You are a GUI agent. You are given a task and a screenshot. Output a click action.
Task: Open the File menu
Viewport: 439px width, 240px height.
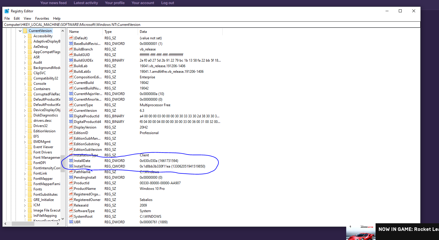tap(7, 18)
